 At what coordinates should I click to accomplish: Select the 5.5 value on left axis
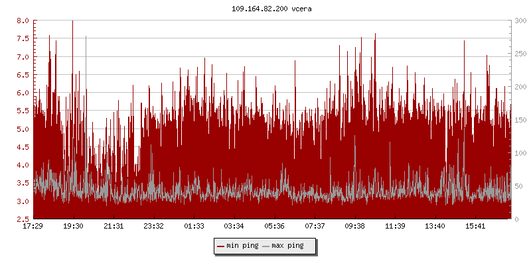coord(23,111)
